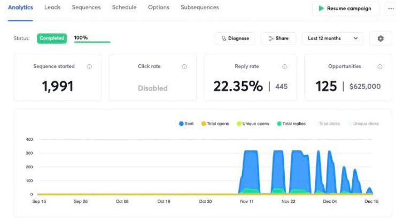This screenshot has height=220, width=396.
Task: Click the Resume campaign button
Action: pyautogui.click(x=346, y=9)
